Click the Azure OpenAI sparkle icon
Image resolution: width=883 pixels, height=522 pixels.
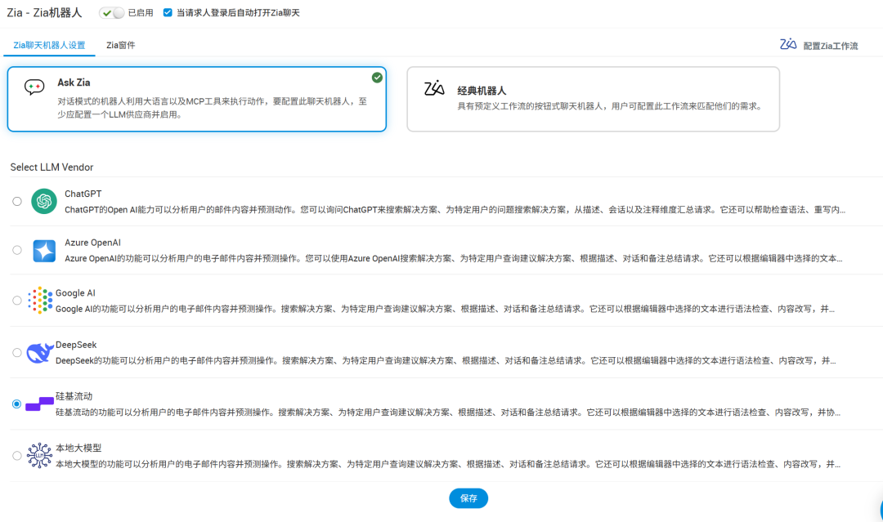click(44, 251)
